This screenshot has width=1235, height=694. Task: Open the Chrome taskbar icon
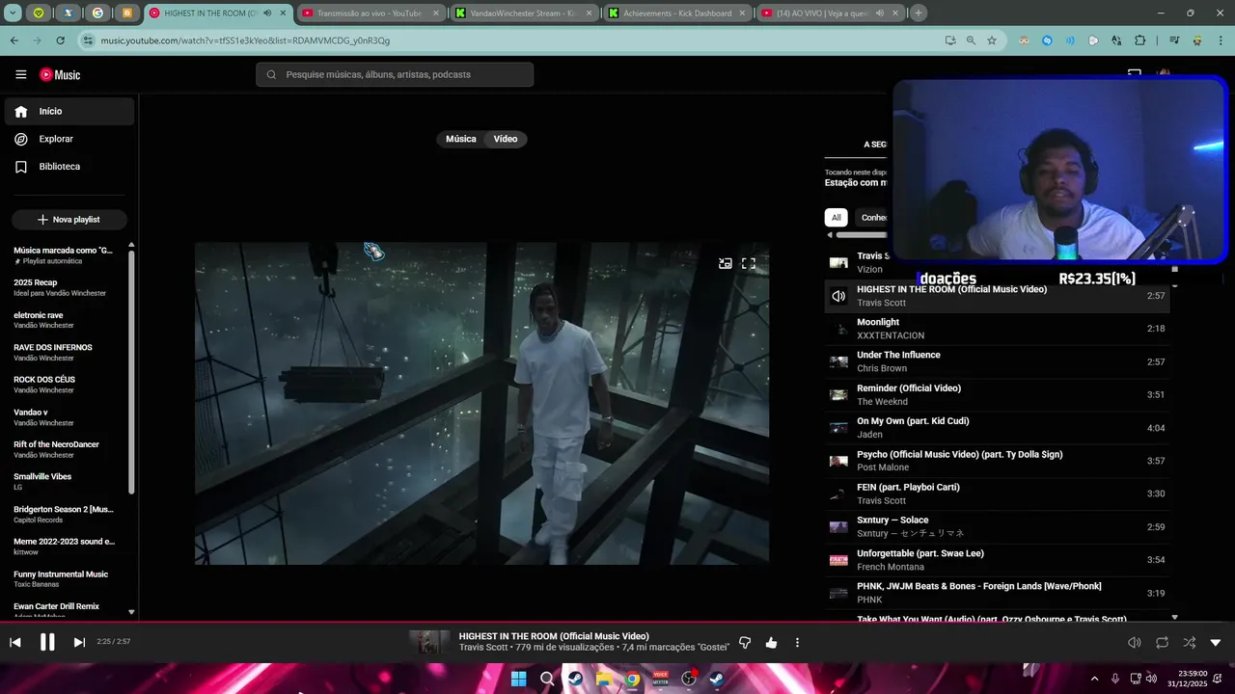[x=632, y=679]
